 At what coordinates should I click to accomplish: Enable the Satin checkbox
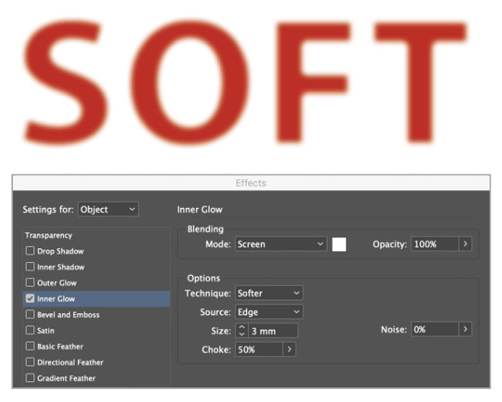pyautogui.click(x=30, y=330)
